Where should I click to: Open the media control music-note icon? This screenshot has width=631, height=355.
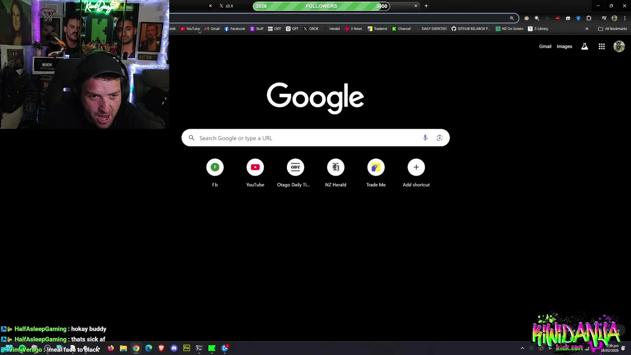(x=604, y=18)
